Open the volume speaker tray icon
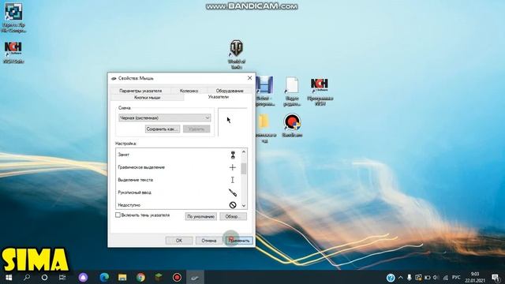 [x=436, y=277]
